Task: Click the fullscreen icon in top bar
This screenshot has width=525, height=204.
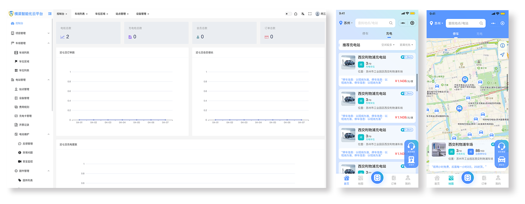Action: click(310, 14)
